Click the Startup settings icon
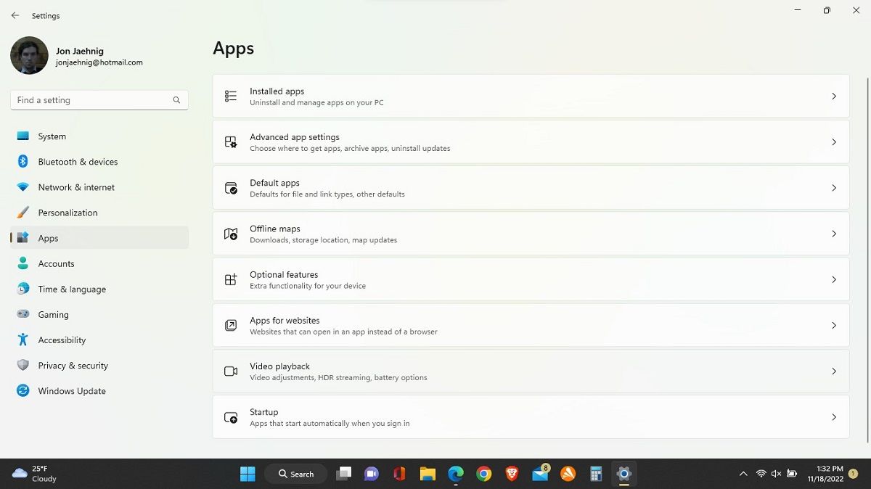The height and width of the screenshot is (489, 871). pyautogui.click(x=230, y=417)
